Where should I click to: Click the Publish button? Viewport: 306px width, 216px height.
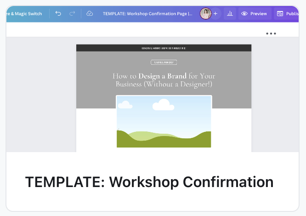coord(288,14)
